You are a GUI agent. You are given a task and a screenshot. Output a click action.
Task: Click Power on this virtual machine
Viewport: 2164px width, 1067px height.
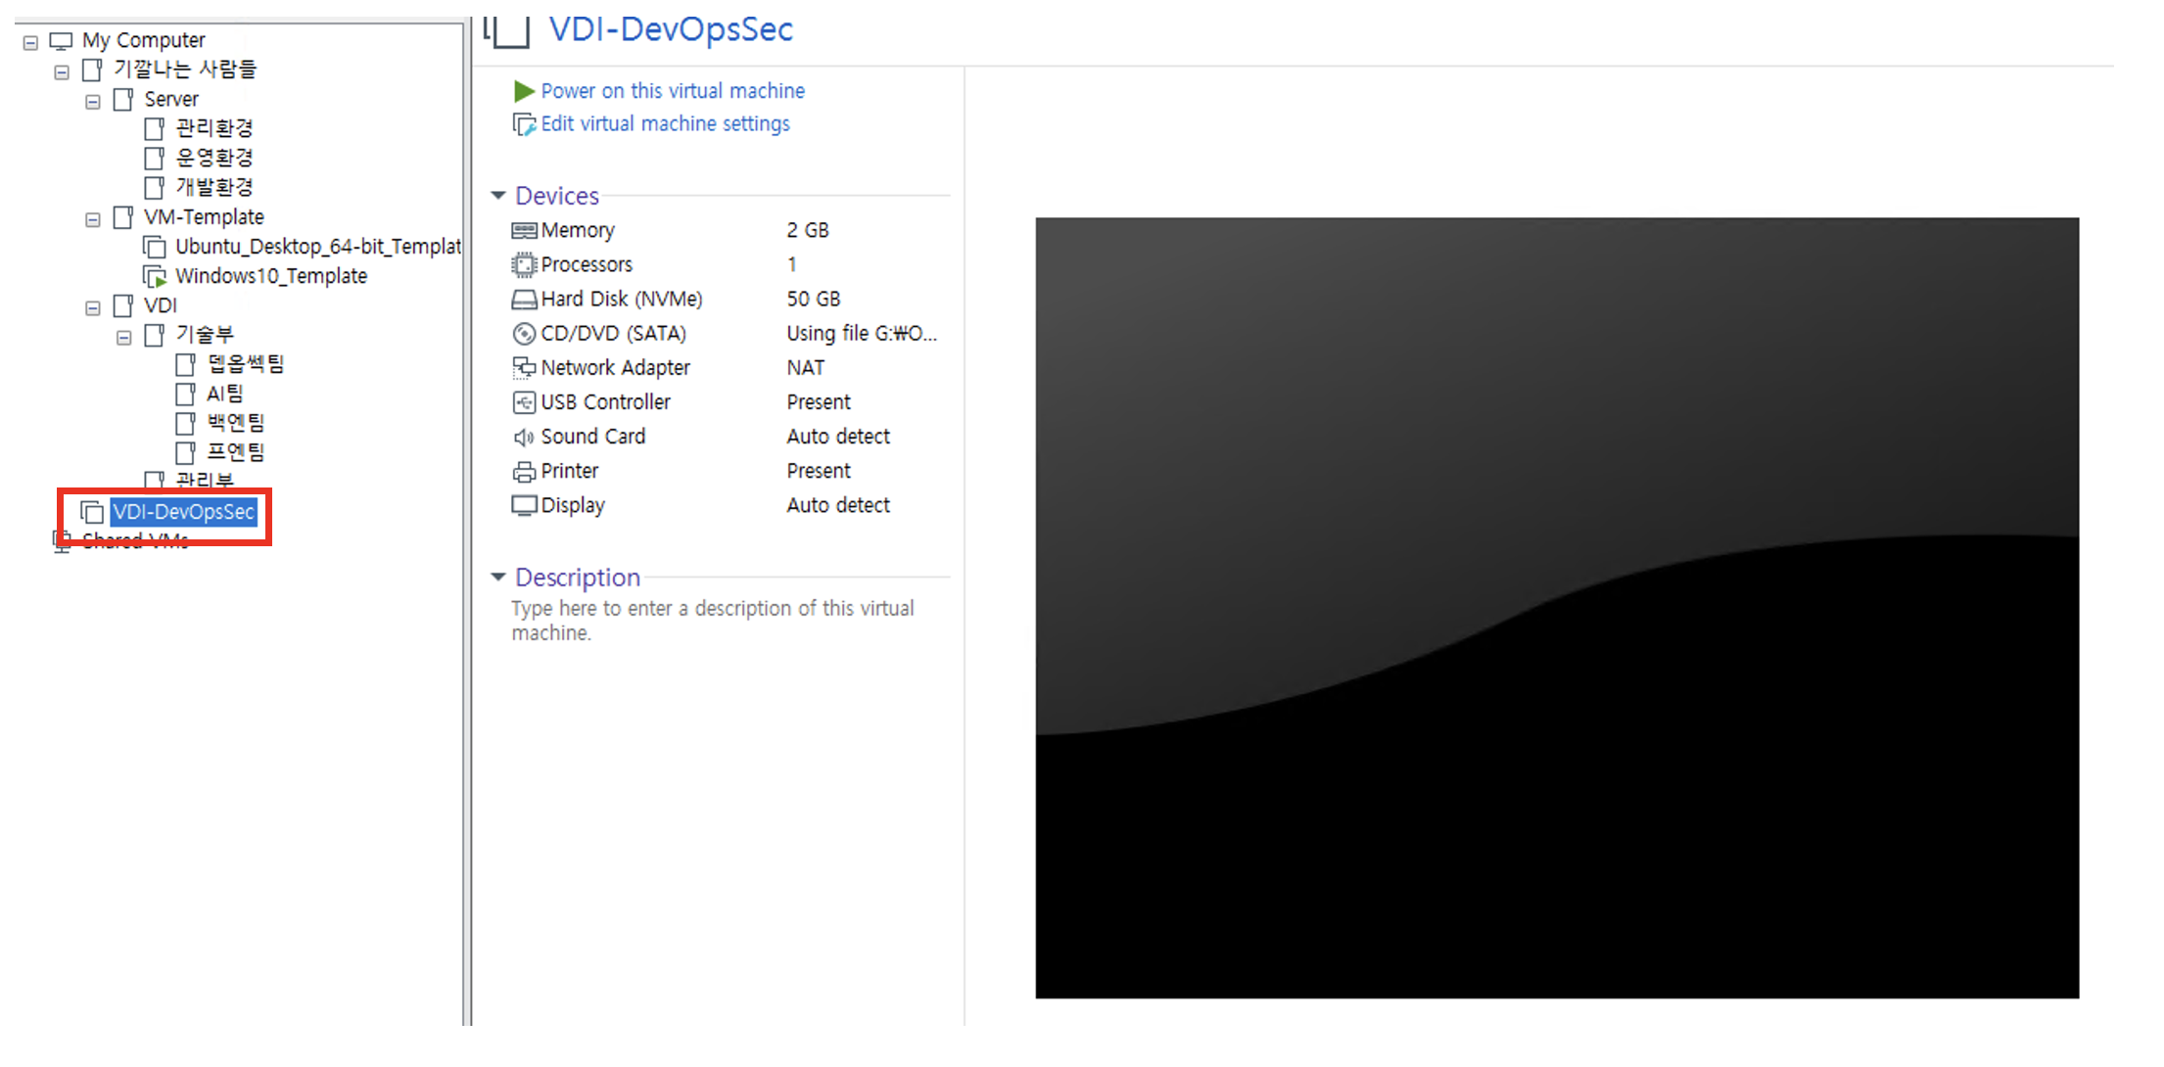click(673, 91)
